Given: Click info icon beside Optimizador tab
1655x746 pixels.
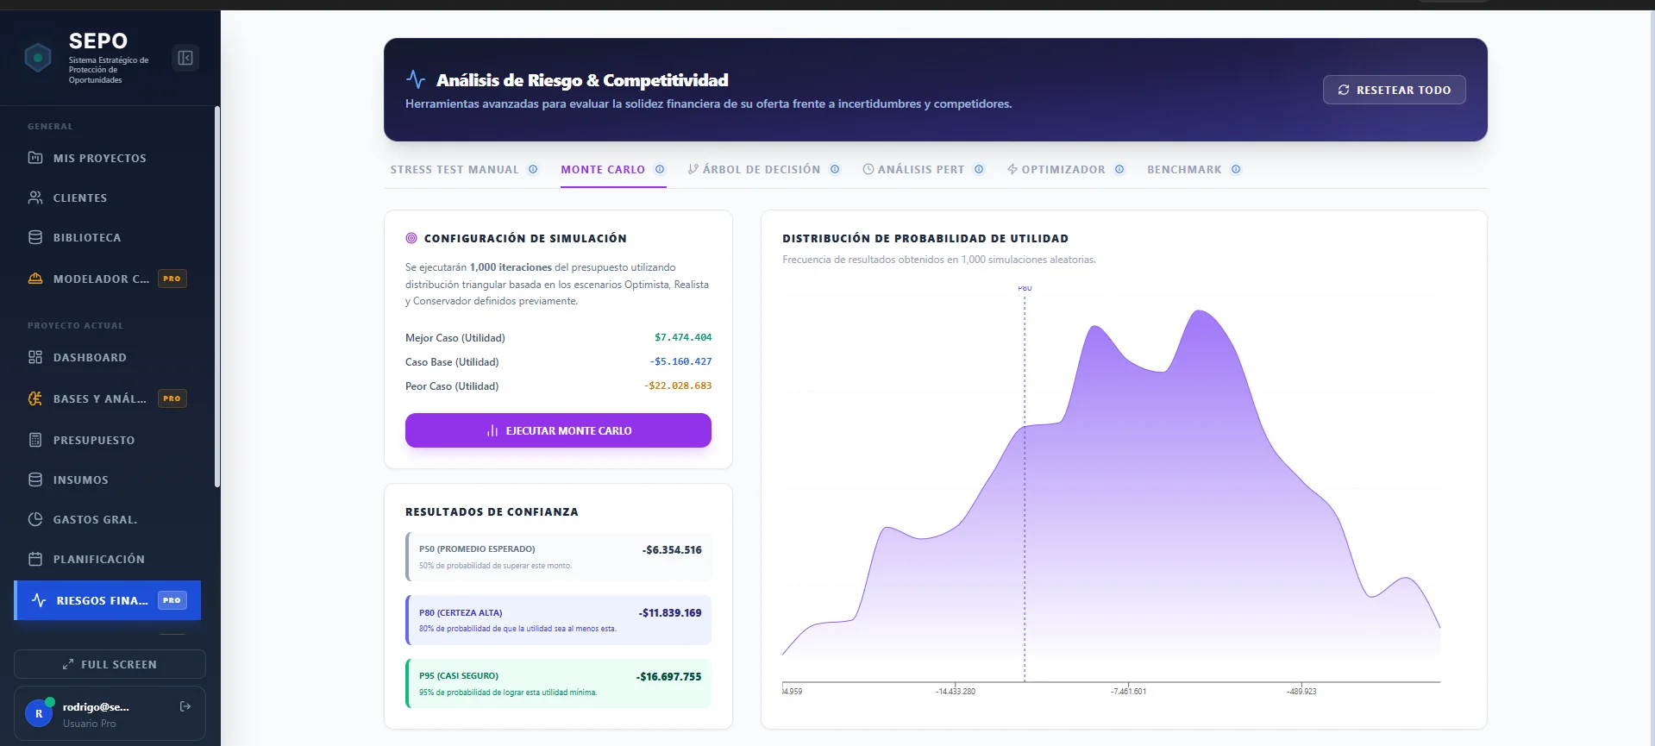Looking at the screenshot, I should 1119,170.
